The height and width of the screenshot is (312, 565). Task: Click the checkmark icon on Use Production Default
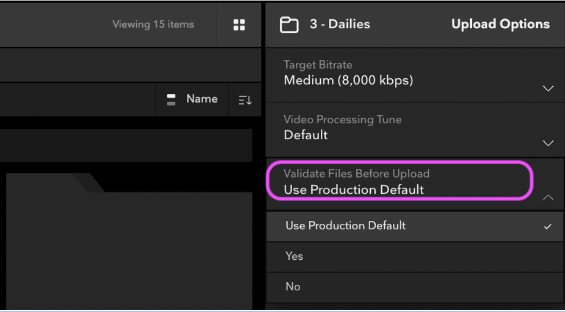[x=548, y=227]
